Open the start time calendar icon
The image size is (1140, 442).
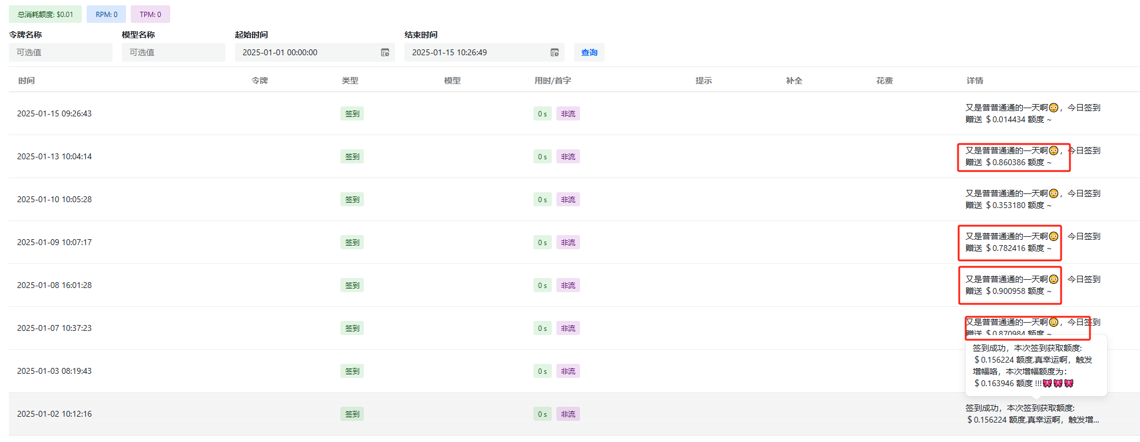pyautogui.click(x=385, y=53)
